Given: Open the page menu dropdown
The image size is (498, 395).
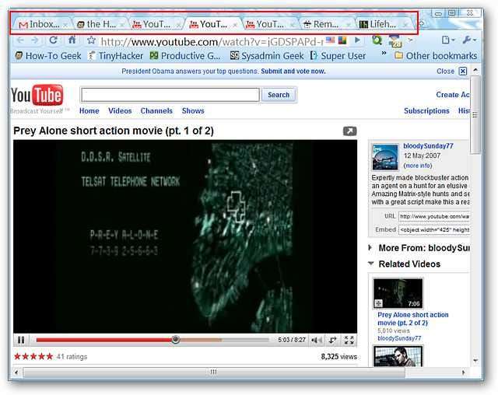Looking at the screenshot, I should 447,40.
